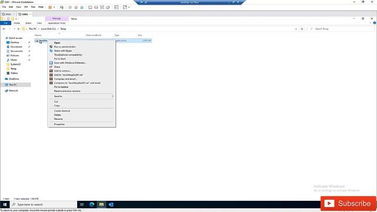Click into the Search Temp field
This screenshot has height=212, width=377.
point(342,29)
